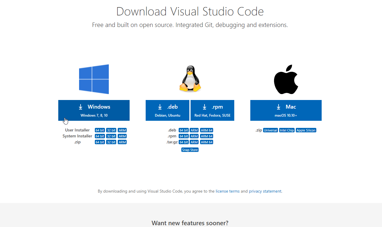
Task: Click the Apple logo icon
Action: click(x=286, y=79)
